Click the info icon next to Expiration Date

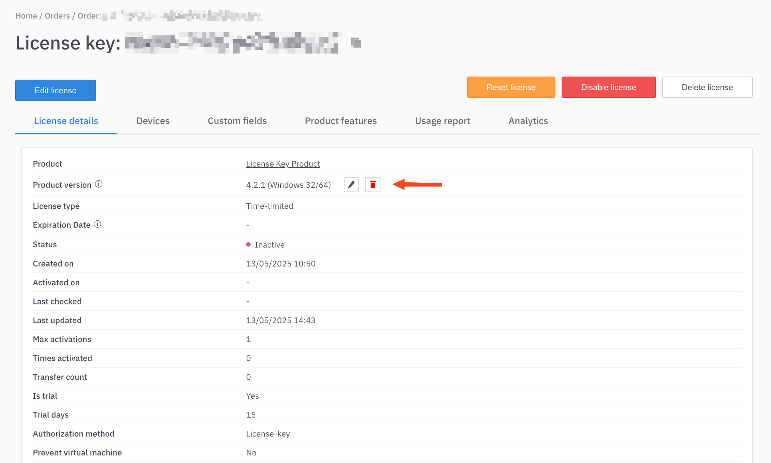pyautogui.click(x=97, y=224)
